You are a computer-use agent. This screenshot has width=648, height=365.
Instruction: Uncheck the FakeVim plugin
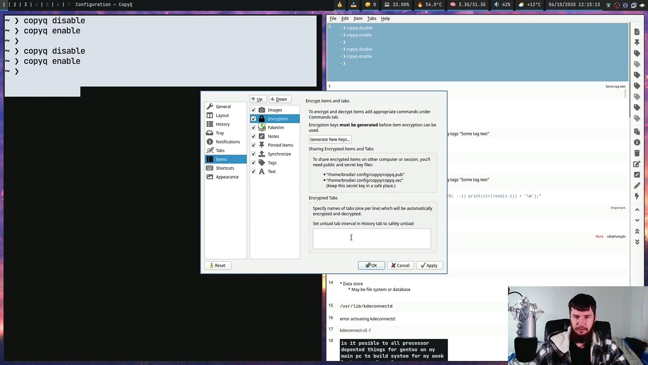(253, 127)
